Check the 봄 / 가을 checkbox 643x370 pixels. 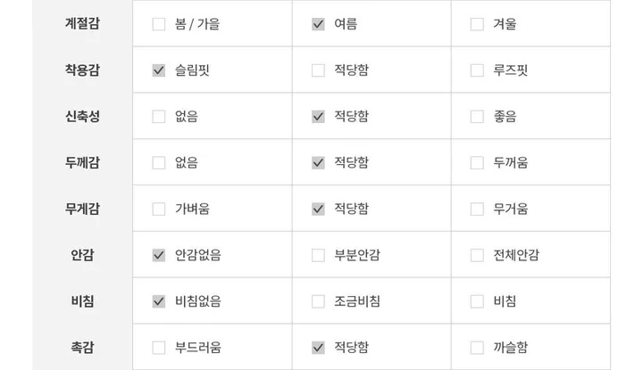point(159,24)
